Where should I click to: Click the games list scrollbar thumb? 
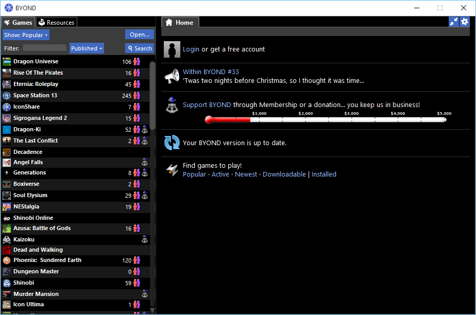(x=152, y=96)
